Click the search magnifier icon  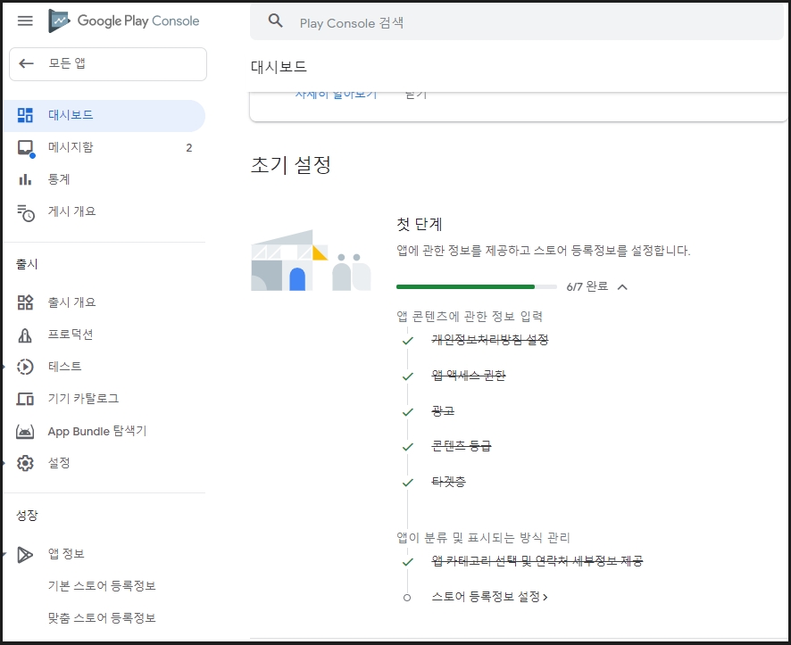click(276, 21)
